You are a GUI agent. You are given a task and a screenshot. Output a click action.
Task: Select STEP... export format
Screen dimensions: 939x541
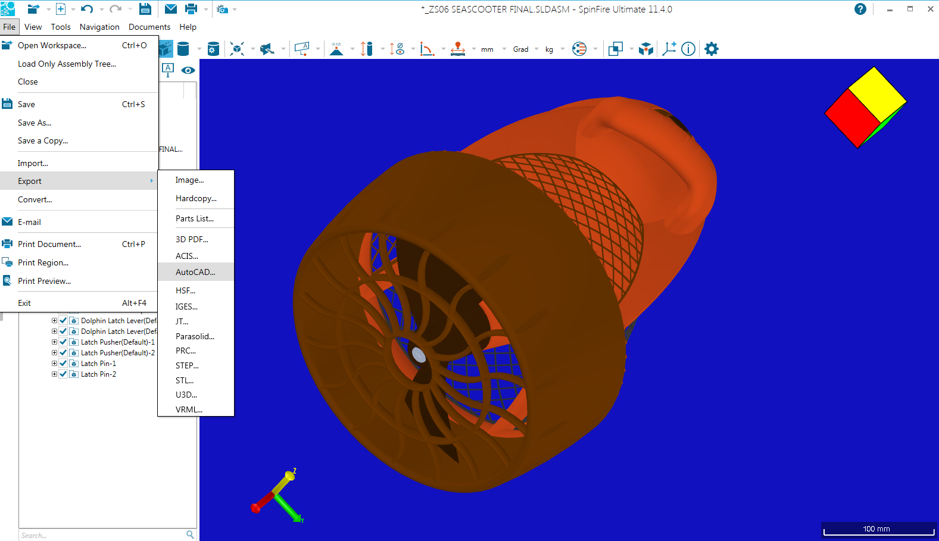(187, 365)
